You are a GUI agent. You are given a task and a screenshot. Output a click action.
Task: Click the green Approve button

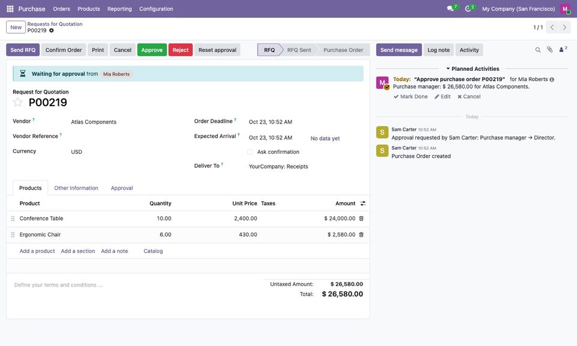coord(152,50)
